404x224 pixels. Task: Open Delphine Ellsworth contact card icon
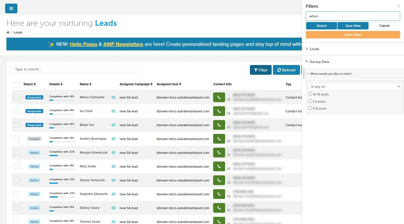(114, 194)
